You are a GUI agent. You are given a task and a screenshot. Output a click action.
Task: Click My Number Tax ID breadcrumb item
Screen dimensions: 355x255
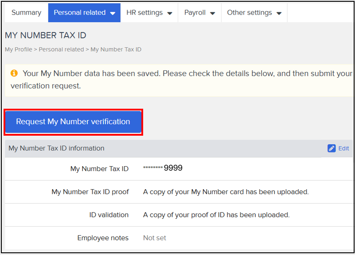coord(116,49)
